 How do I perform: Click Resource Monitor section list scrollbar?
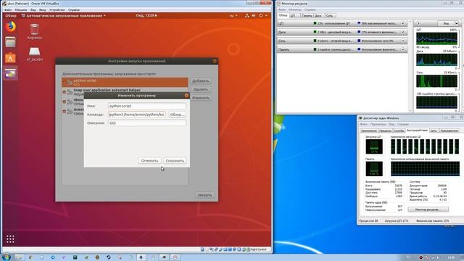(410, 66)
